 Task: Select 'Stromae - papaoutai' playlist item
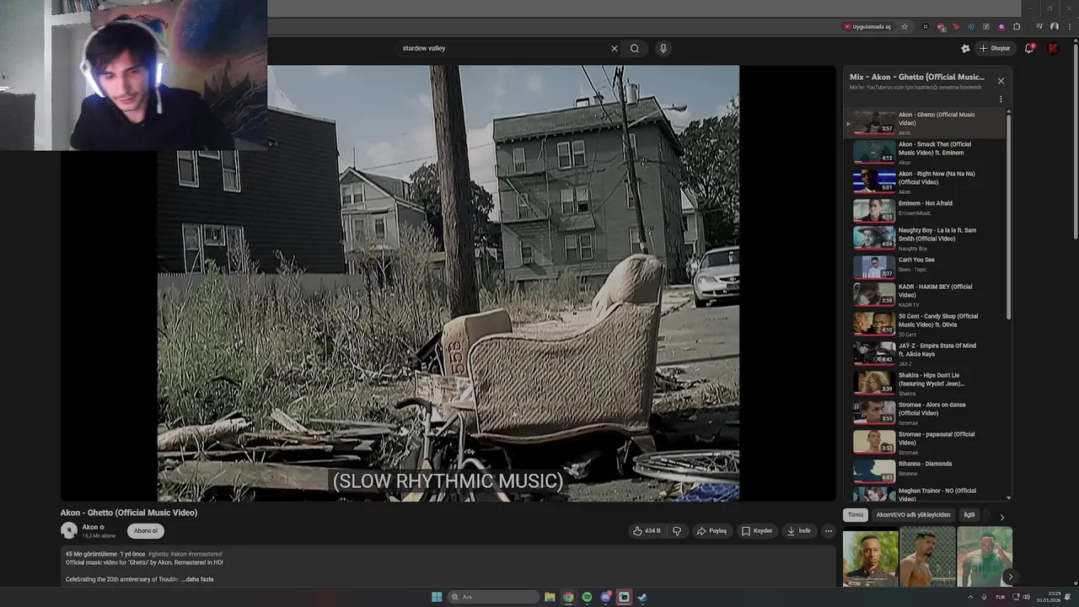point(926,443)
